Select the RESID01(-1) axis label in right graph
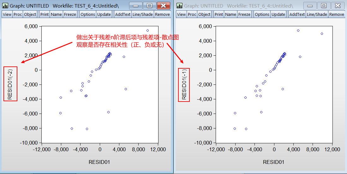347x174 pixels. [184, 84]
